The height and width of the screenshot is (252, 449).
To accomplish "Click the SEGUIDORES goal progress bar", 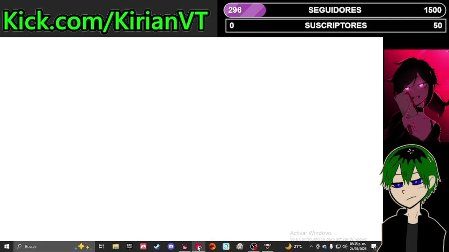I will [x=336, y=10].
